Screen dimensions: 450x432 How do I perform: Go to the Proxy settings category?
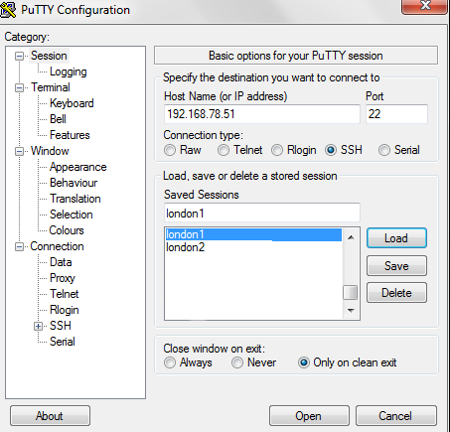(63, 278)
